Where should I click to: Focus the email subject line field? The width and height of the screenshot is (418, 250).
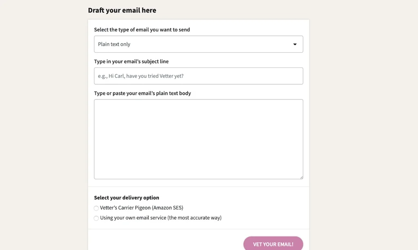[x=198, y=76]
